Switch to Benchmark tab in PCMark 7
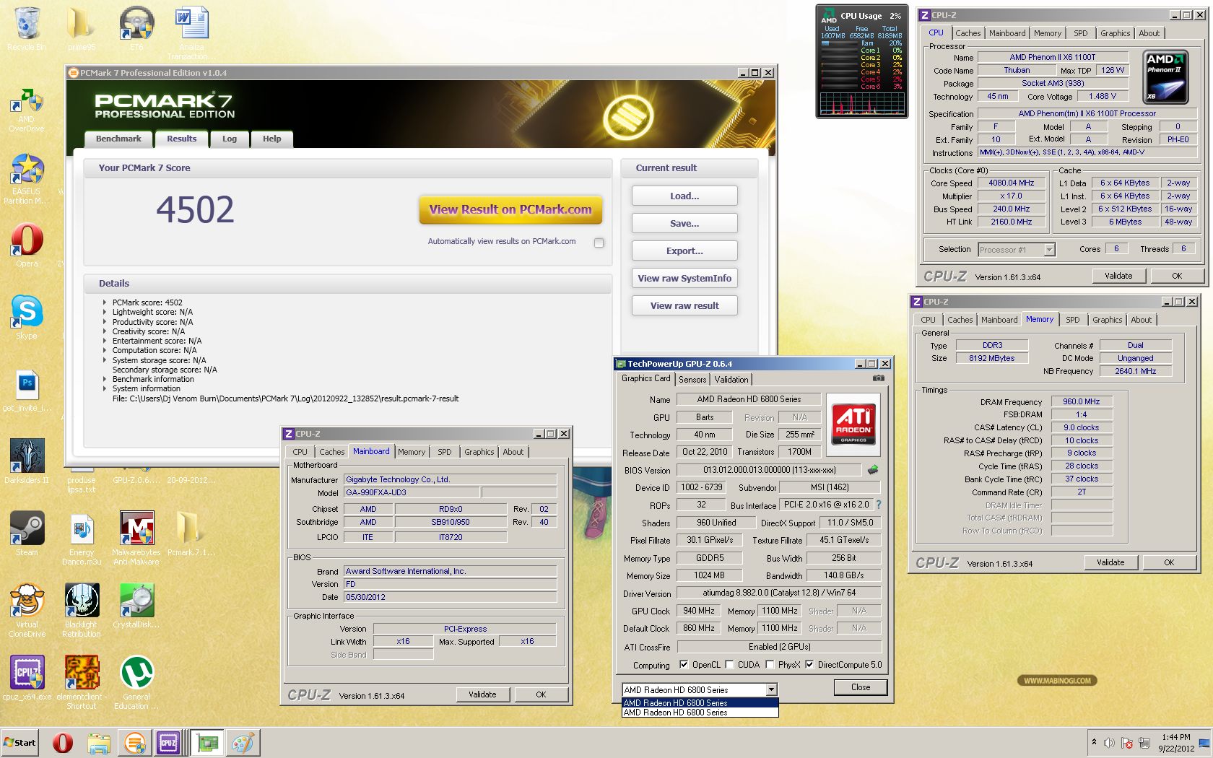This screenshot has width=1213, height=758. click(118, 139)
